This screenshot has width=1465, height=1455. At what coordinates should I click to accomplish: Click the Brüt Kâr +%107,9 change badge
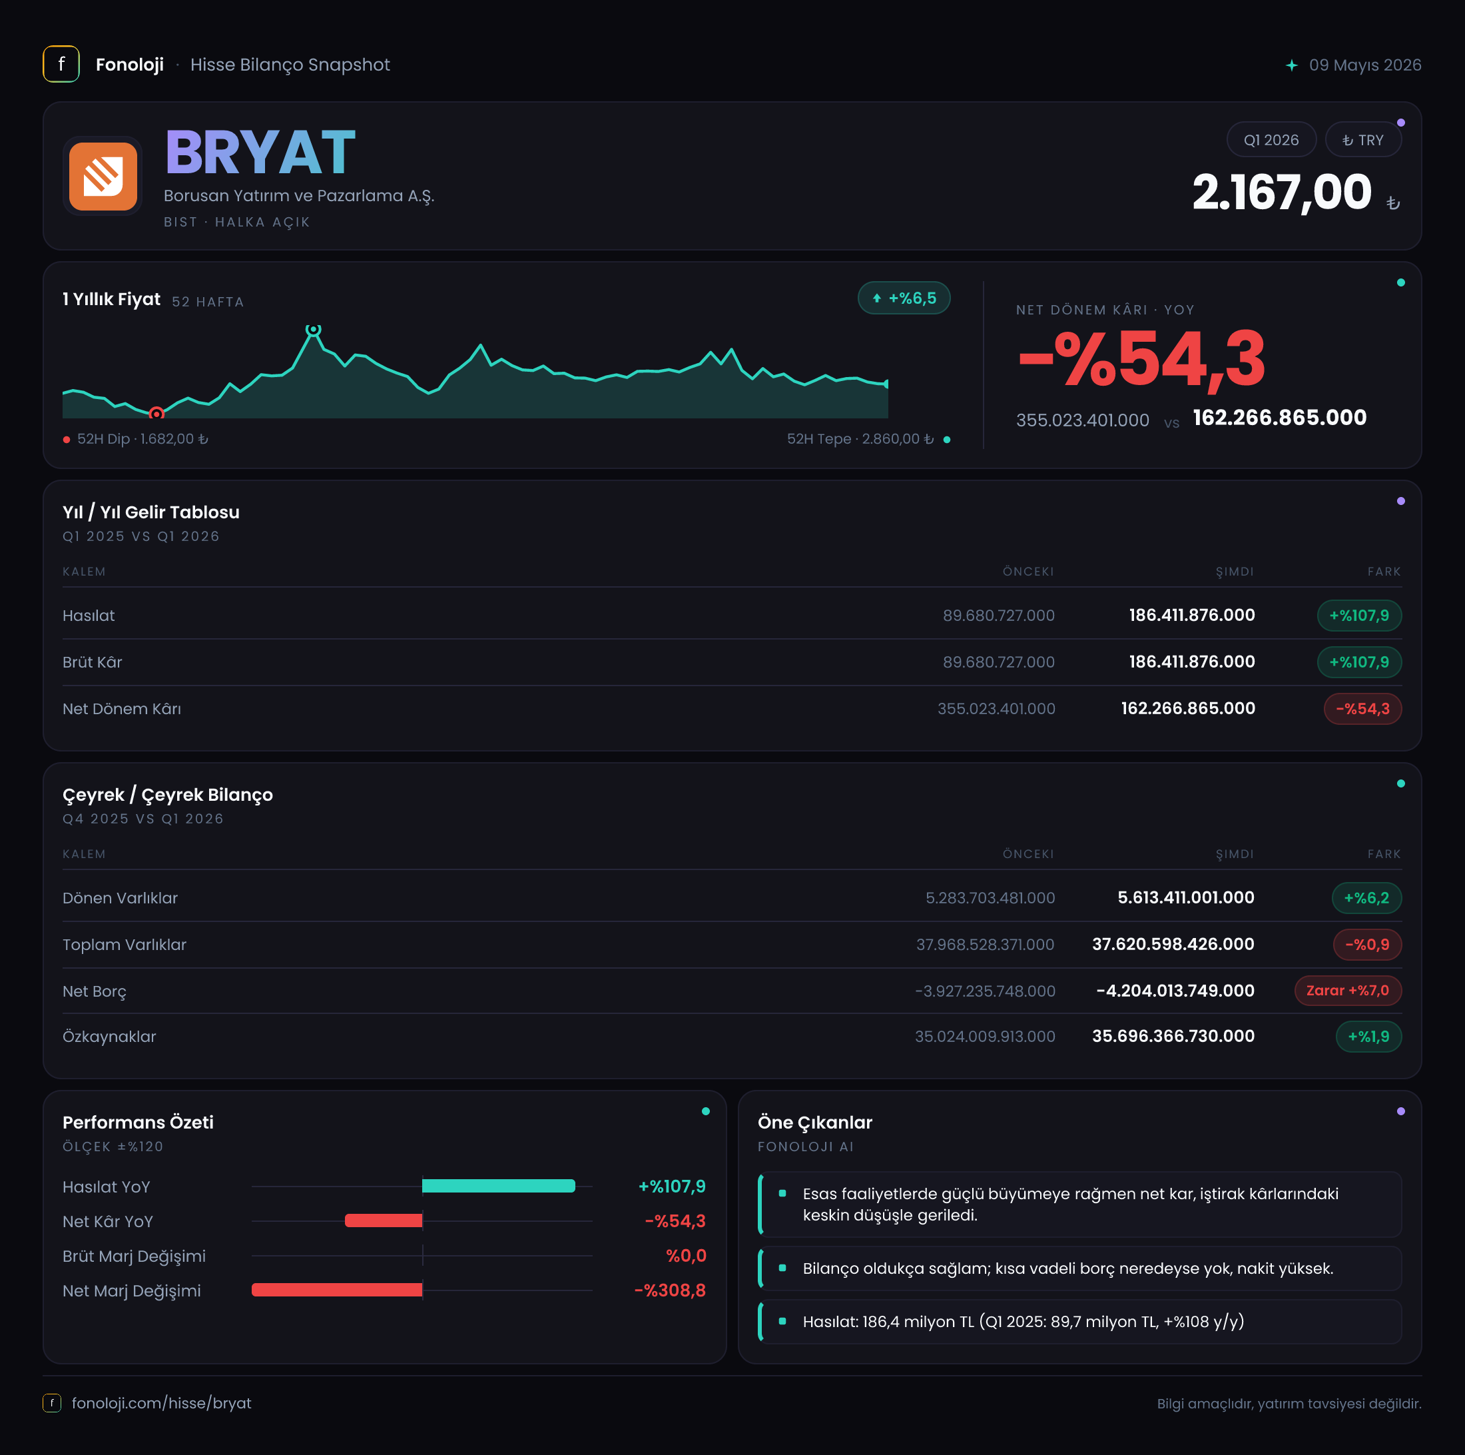point(1360,662)
